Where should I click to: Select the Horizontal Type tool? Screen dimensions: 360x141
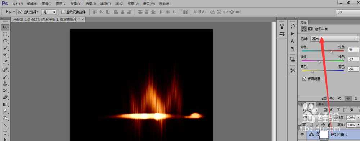(5, 133)
